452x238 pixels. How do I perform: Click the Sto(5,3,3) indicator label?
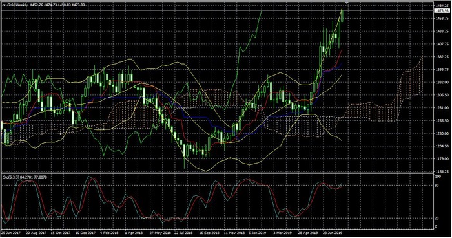(11, 177)
